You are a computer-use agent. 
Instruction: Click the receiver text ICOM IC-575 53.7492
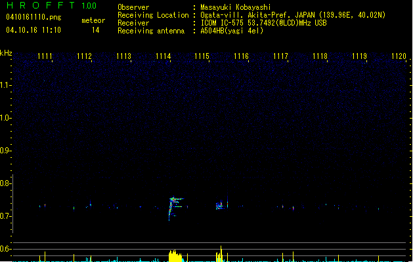click(x=263, y=23)
